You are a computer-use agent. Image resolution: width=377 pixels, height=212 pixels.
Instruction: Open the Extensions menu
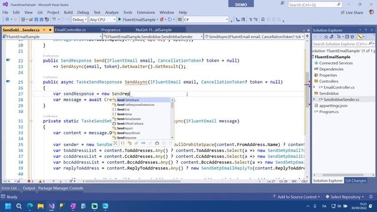(145, 12)
